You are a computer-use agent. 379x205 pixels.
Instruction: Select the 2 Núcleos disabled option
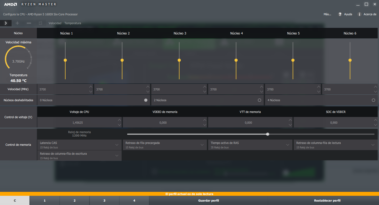[260, 100]
